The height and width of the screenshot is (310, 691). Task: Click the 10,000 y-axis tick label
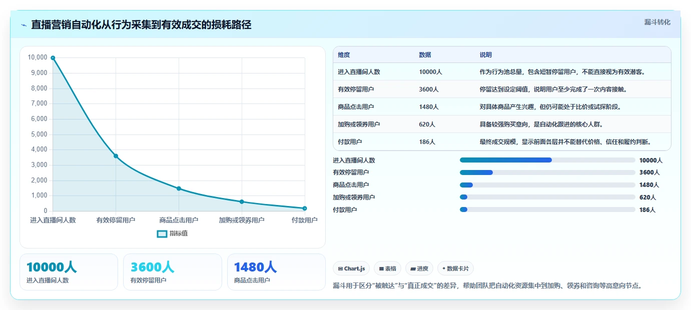click(38, 57)
